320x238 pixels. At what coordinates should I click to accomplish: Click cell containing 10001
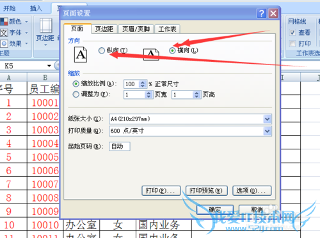click(x=44, y=103)
